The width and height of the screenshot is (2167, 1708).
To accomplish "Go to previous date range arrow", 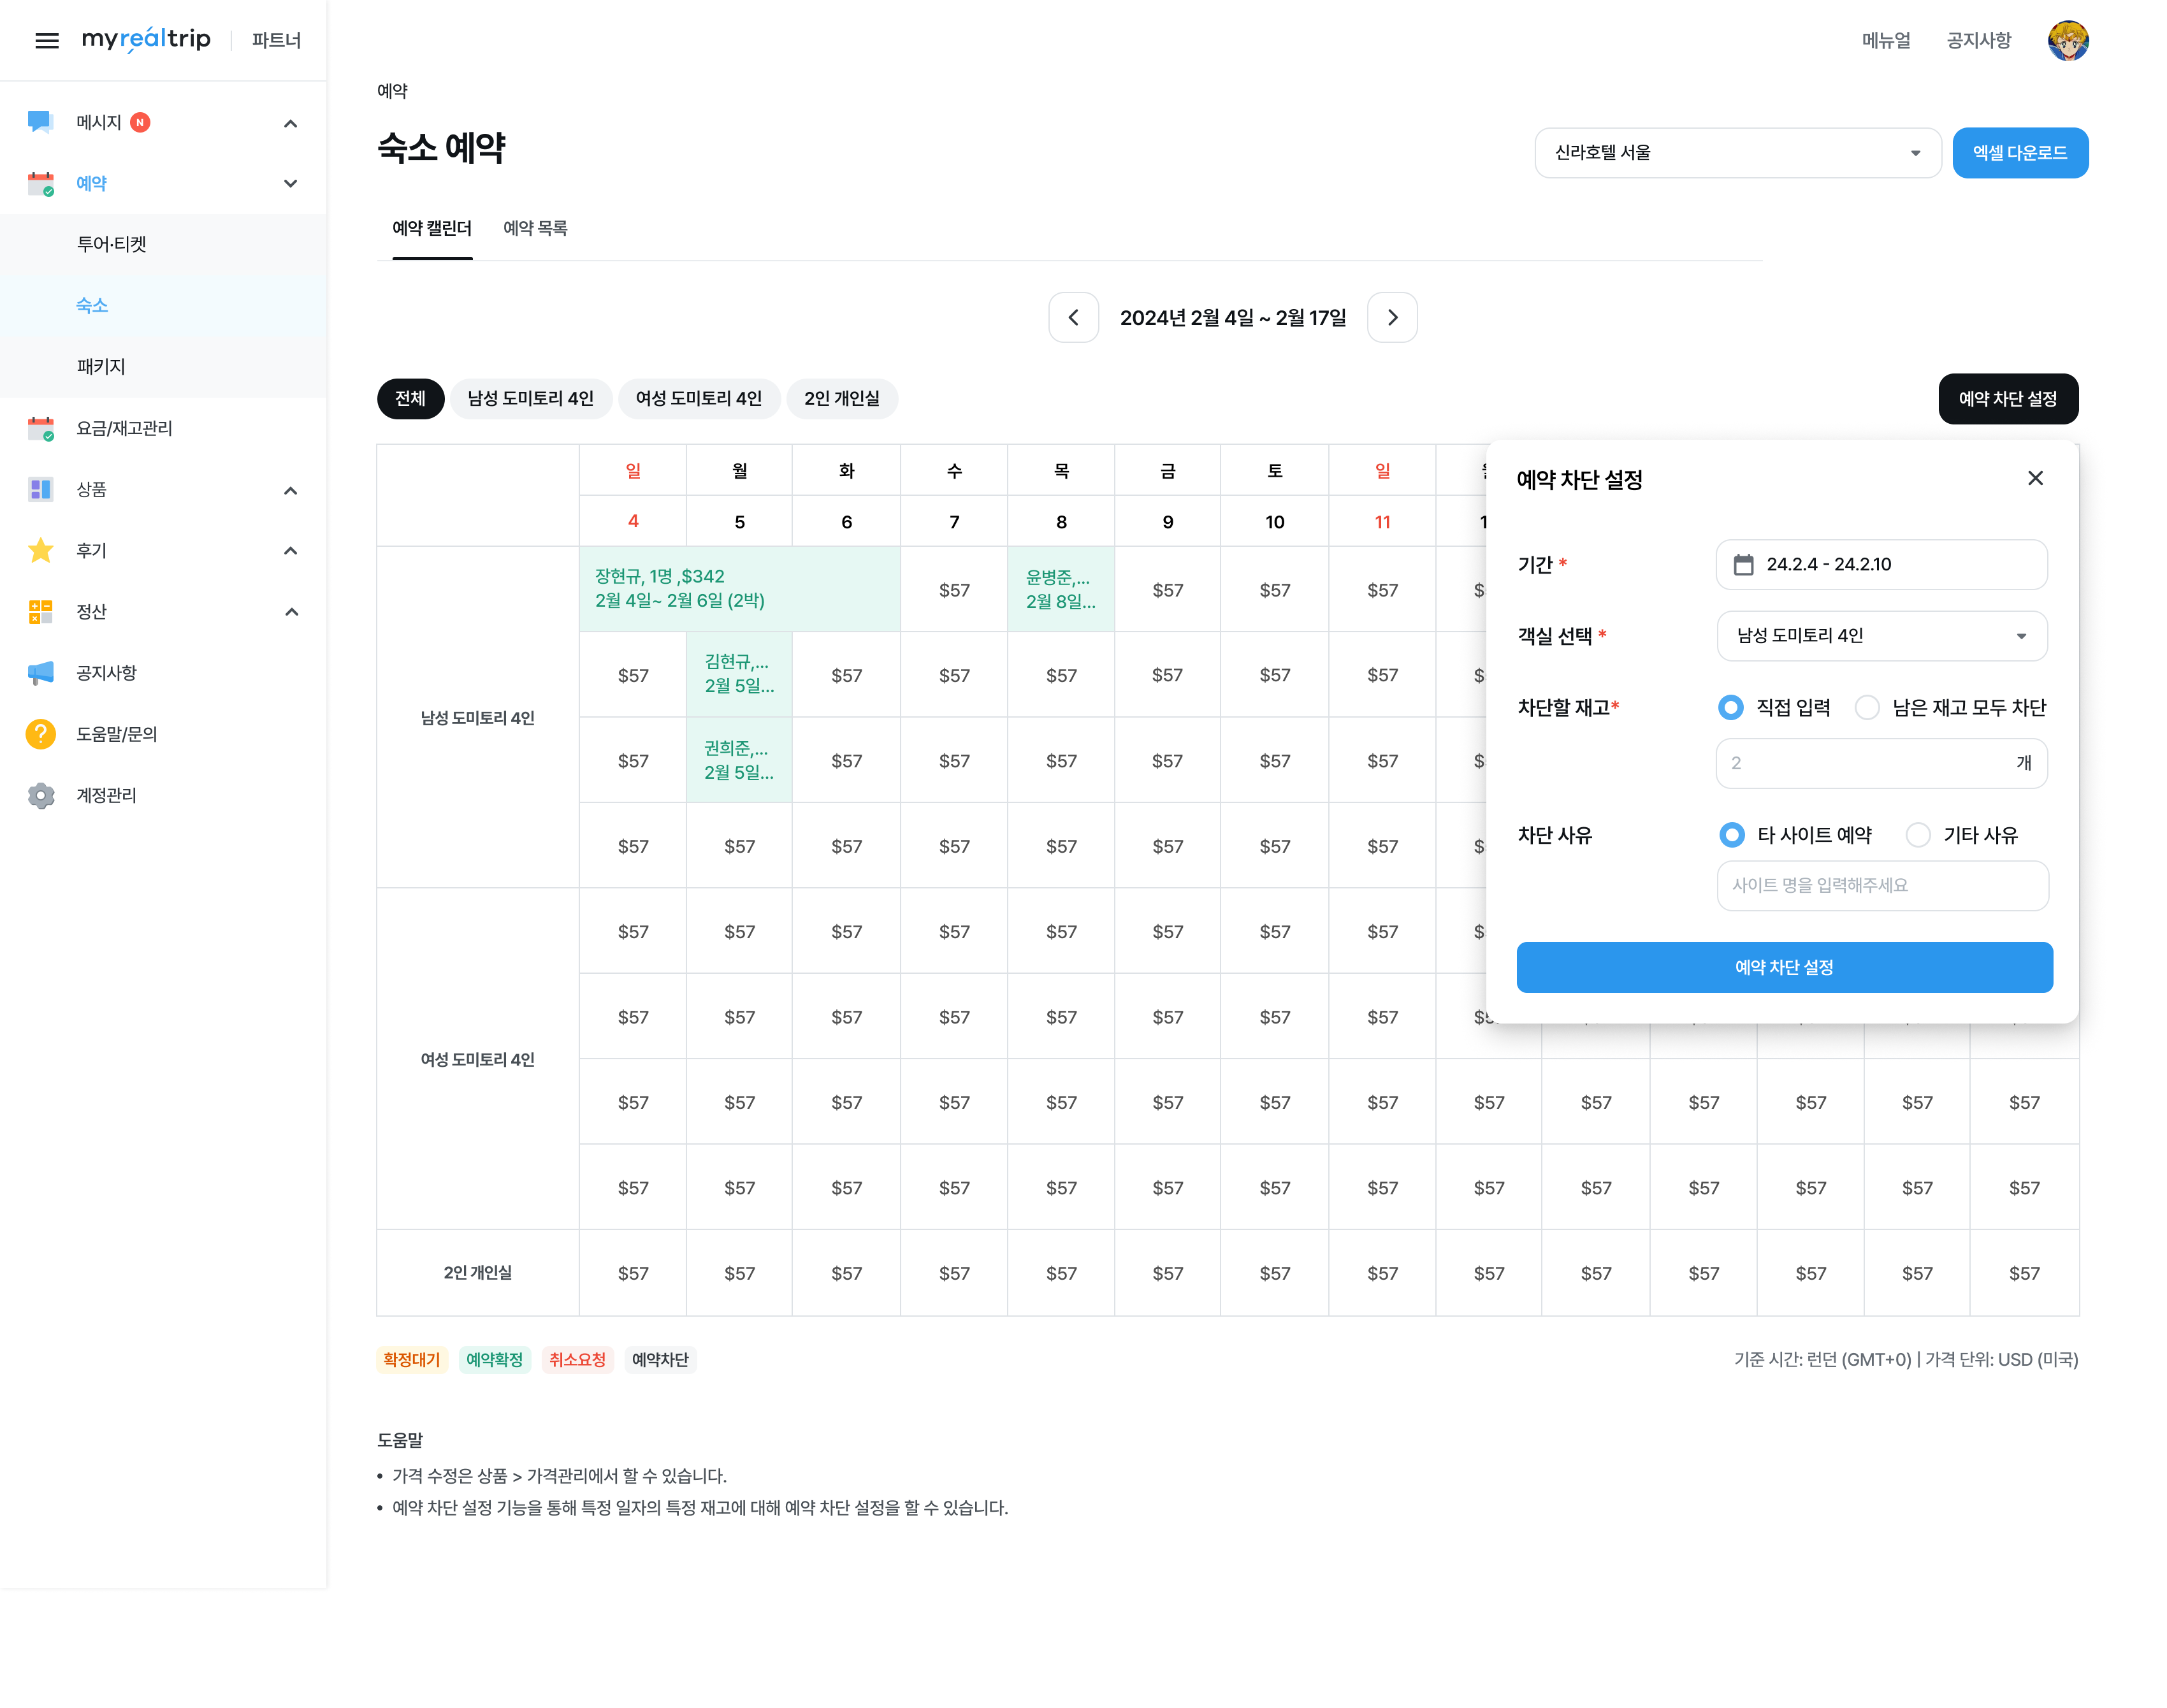I will [x=1073, y=318].
